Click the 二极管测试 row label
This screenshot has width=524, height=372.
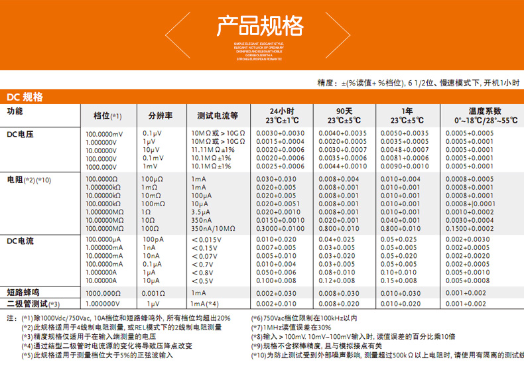click(33, 304)
